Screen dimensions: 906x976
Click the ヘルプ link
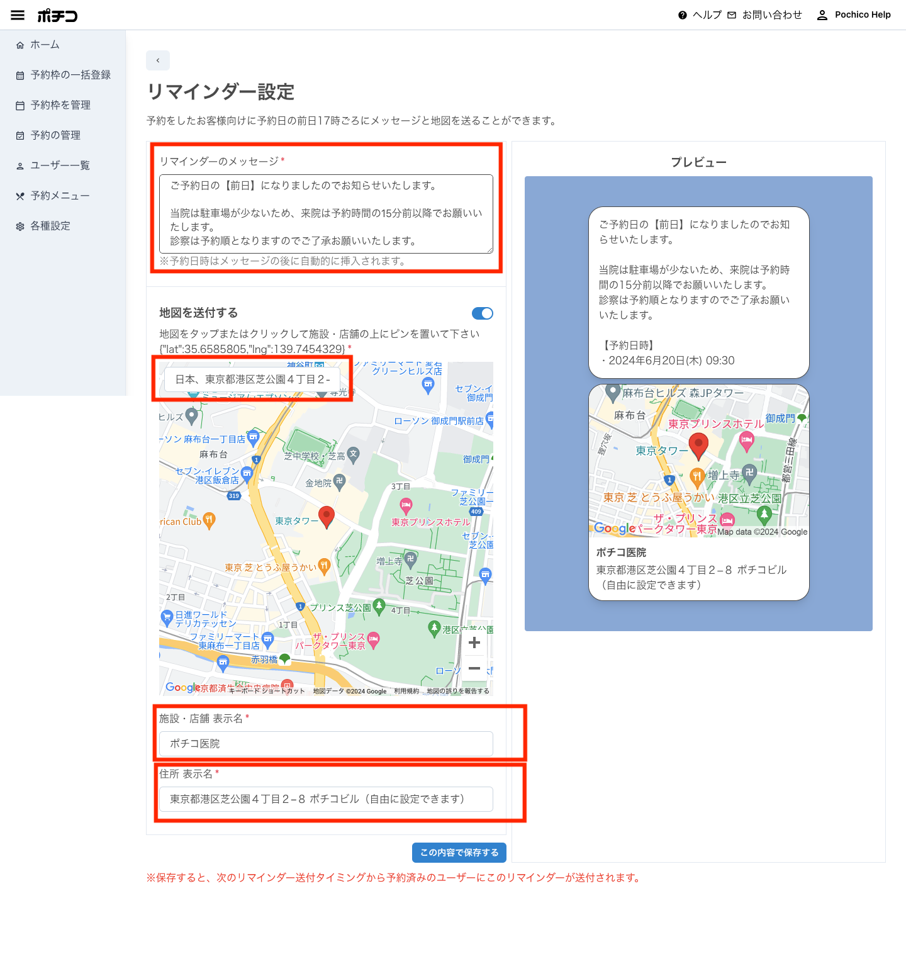click(707, 15)
